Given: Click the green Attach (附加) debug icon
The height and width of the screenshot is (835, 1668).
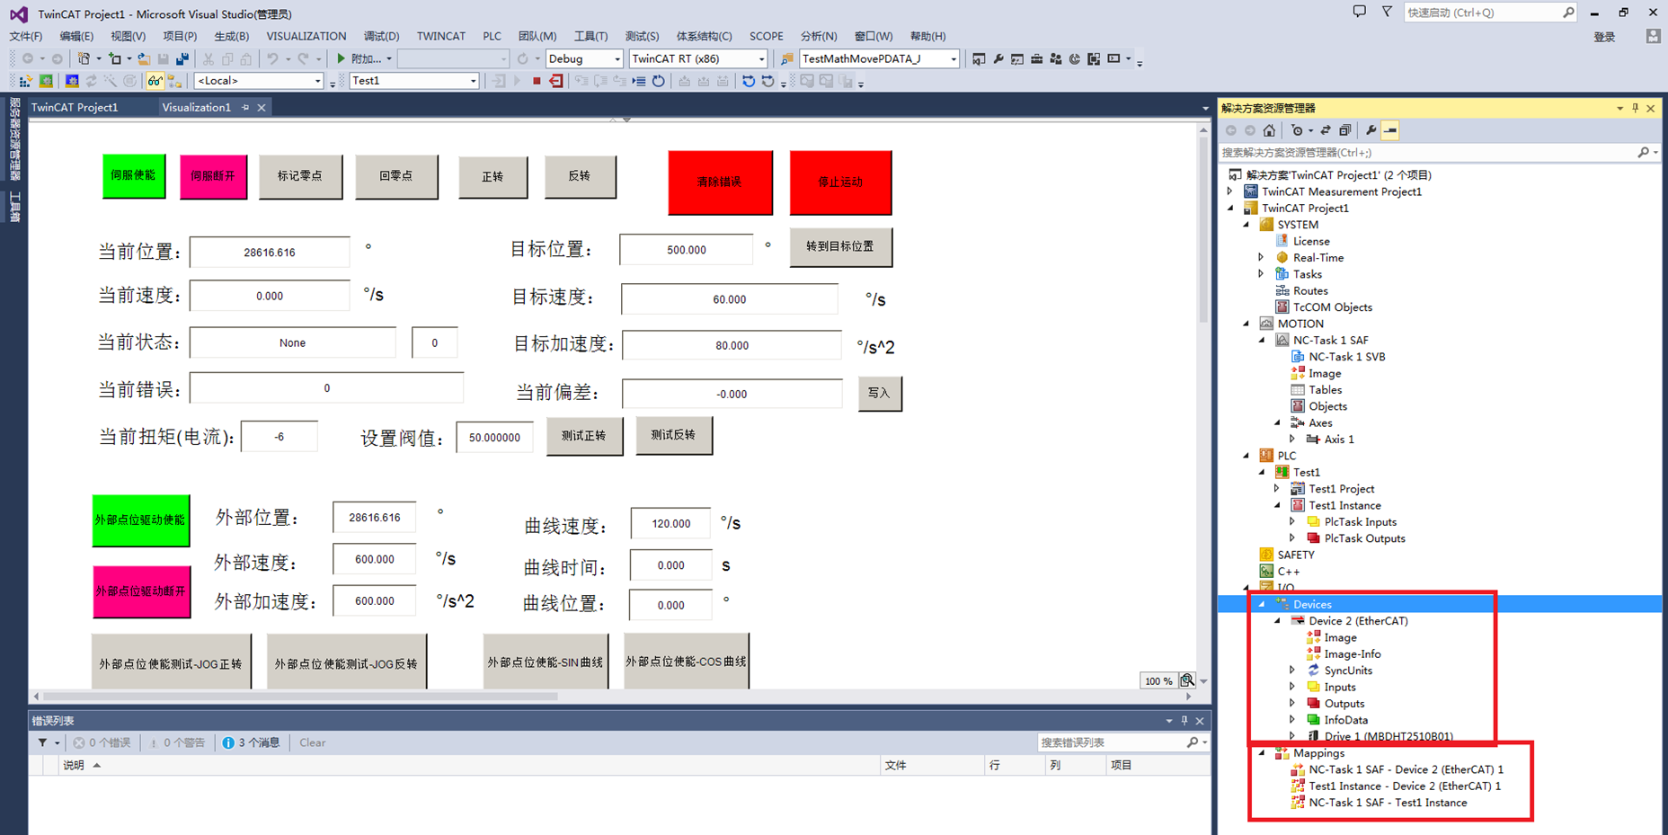Looking at the screenshot, I should pos(342,58).
